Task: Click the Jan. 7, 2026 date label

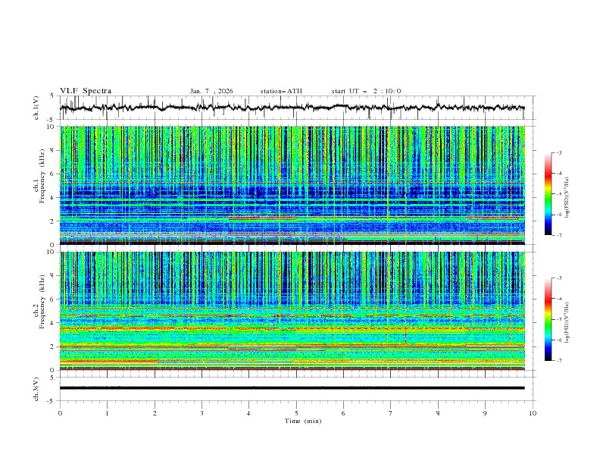Action: [211, 91]
